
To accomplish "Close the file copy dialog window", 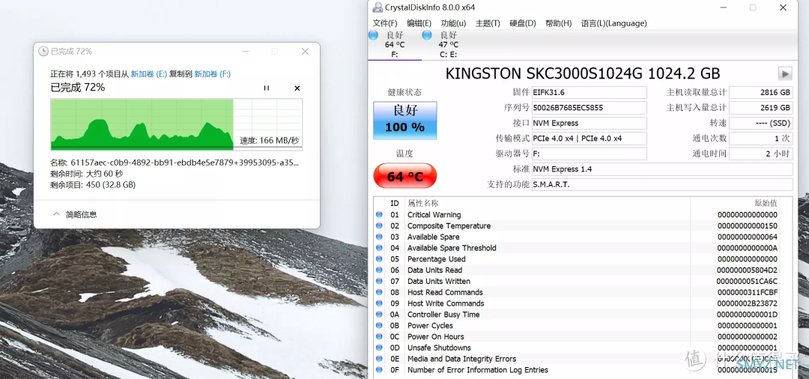I will pos(305,52).
